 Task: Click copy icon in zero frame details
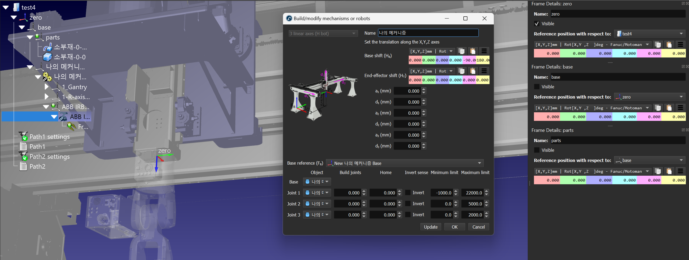[657, 45]
